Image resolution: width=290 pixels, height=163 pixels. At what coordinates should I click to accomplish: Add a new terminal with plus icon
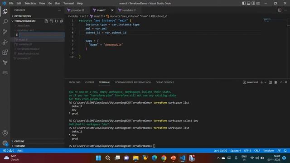(262, 82)
